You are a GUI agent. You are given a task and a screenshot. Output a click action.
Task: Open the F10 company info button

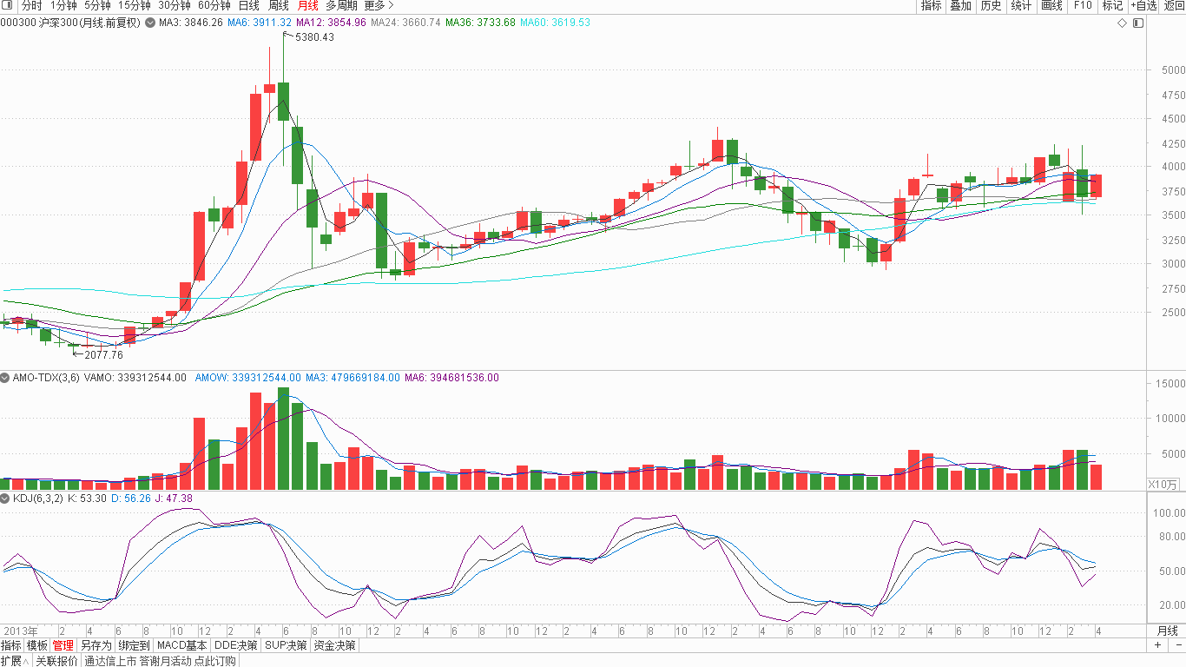click(x=1082, y=6)
